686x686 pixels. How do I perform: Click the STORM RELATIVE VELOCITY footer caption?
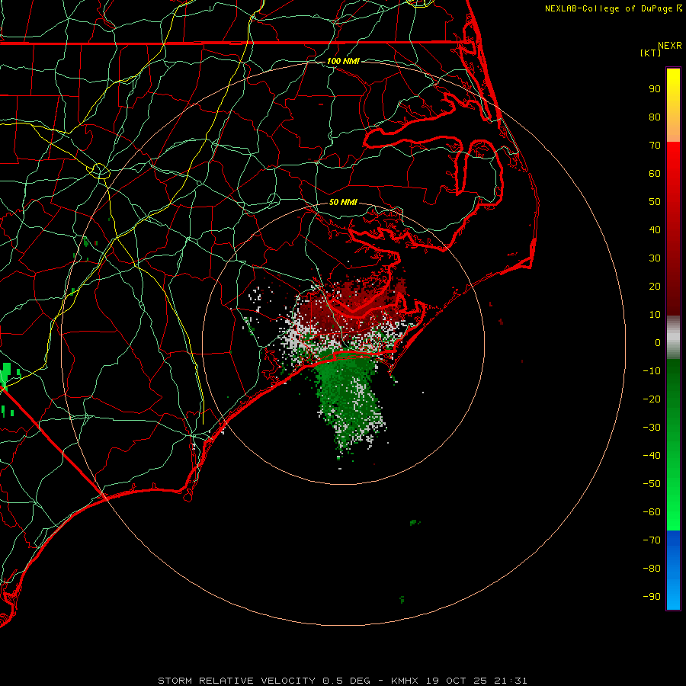pos(342,681)
